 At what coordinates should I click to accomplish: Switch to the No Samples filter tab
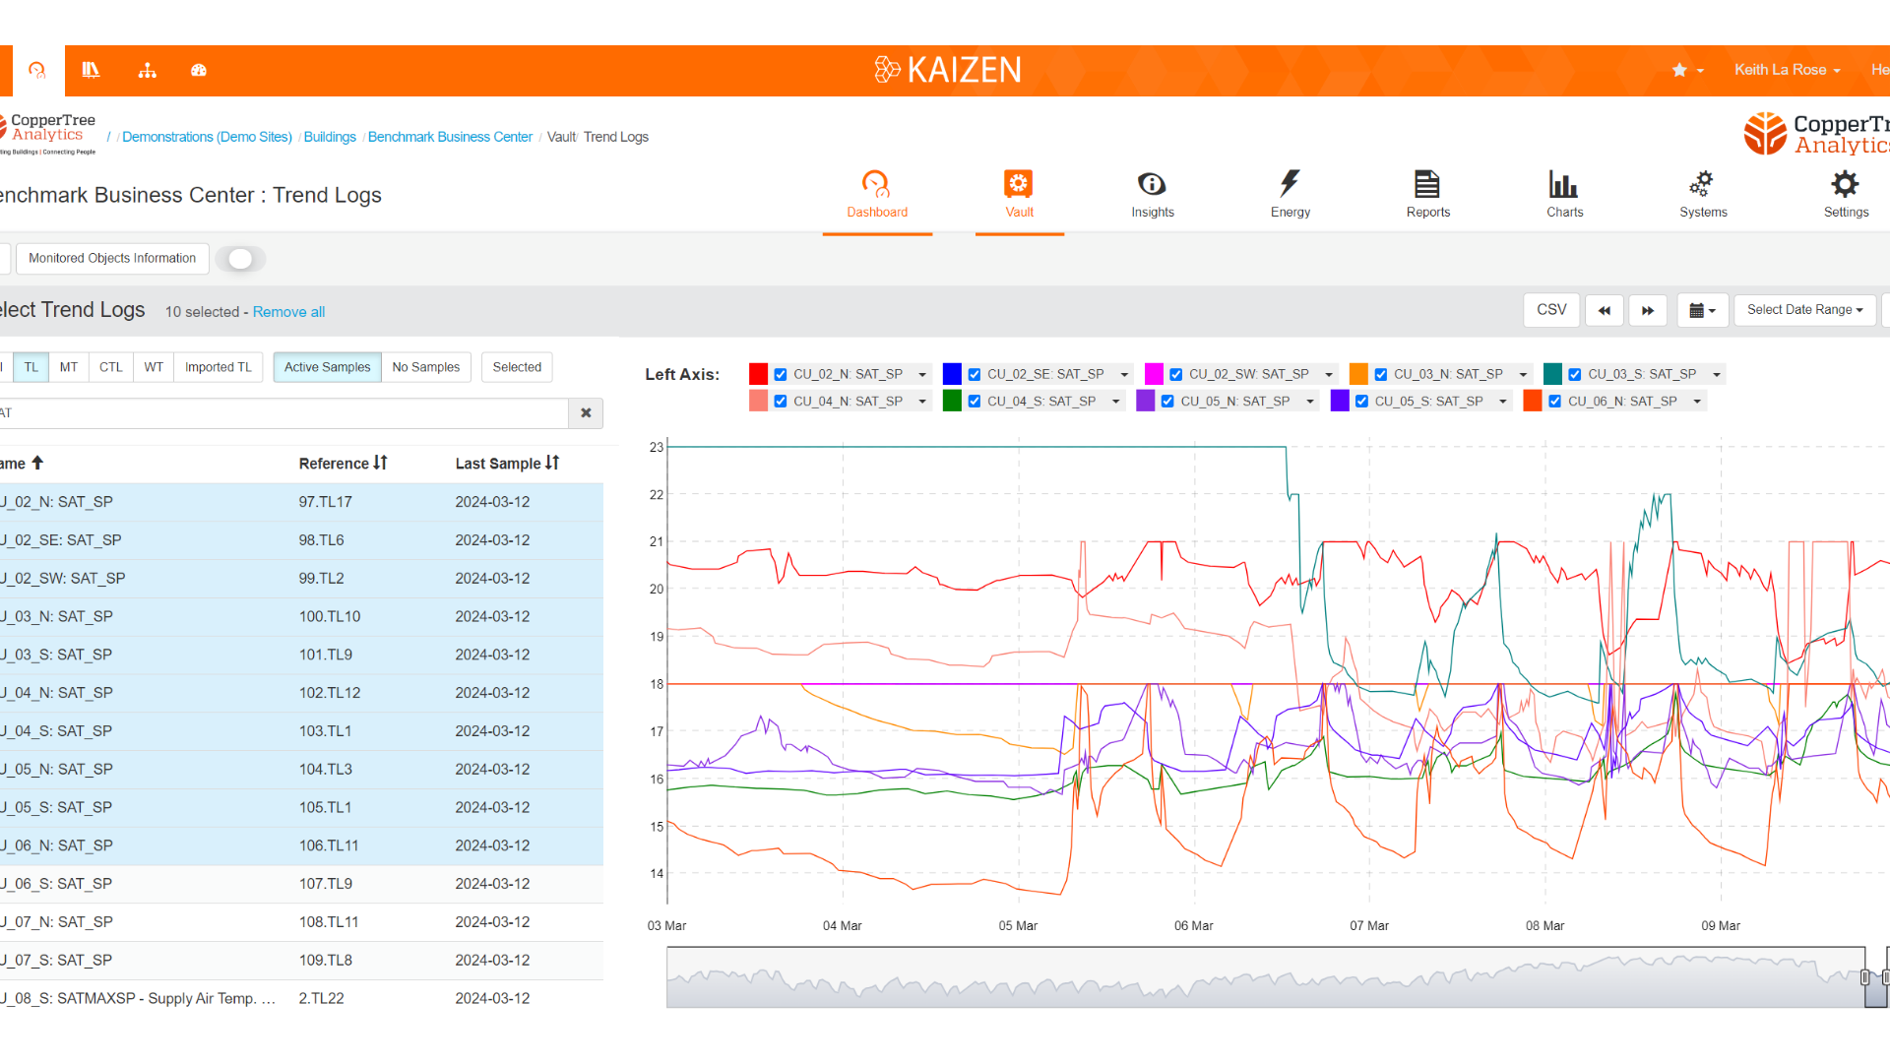click(425, 367)
